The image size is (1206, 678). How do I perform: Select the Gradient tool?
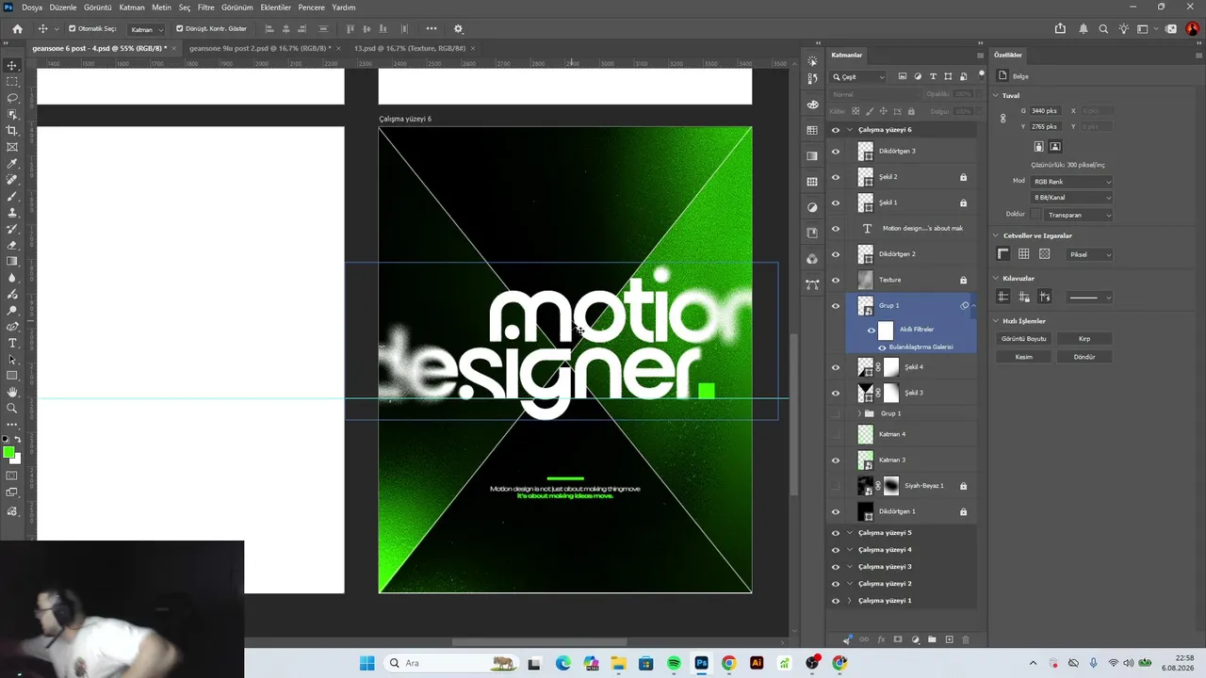pos(12,261)
